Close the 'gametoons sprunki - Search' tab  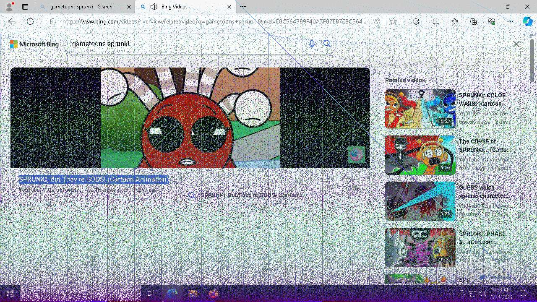point(129,7)
